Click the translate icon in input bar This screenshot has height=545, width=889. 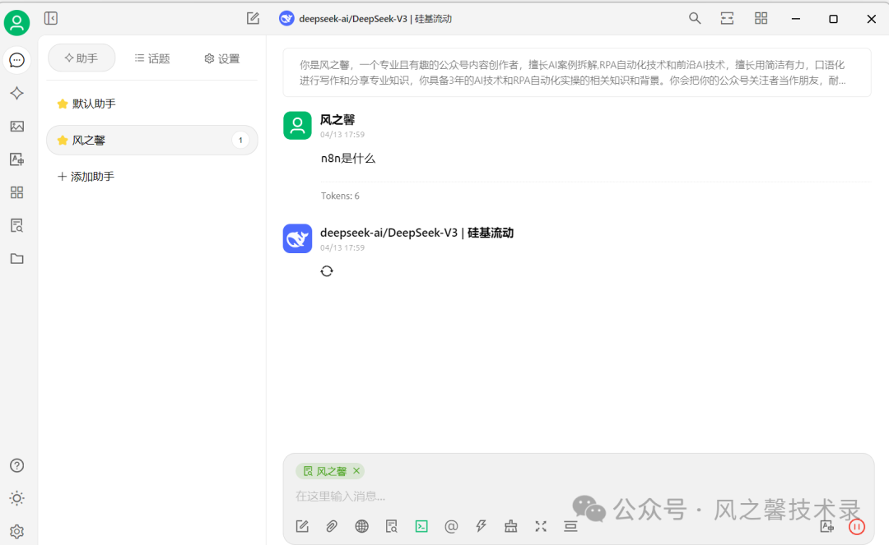coord(827,526)
